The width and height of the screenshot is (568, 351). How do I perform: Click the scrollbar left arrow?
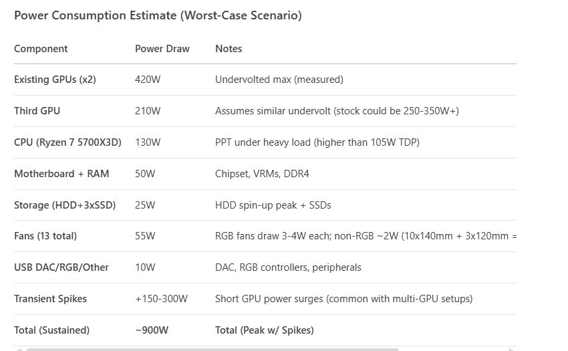19,349
